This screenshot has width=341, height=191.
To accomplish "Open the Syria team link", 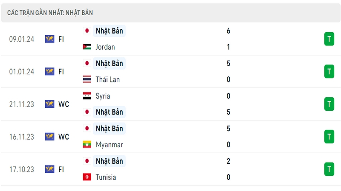I will pyautogui.click(x=103, y=96).
